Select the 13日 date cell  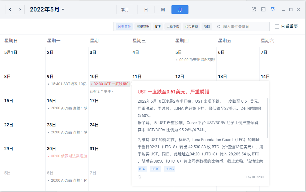point(222,76)
